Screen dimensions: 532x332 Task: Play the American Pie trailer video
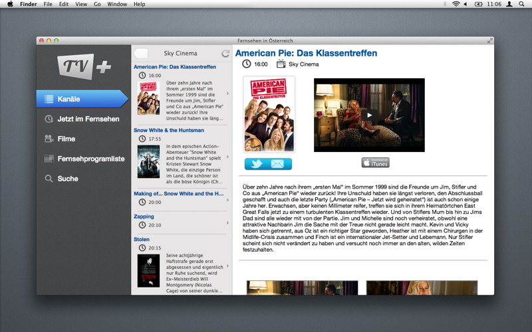[369, 115]
